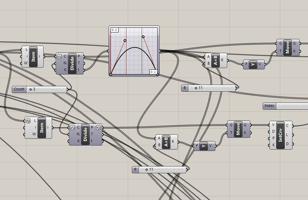Click the top-left 0:1 domain label on Graph Mapper

coord(115,30)
